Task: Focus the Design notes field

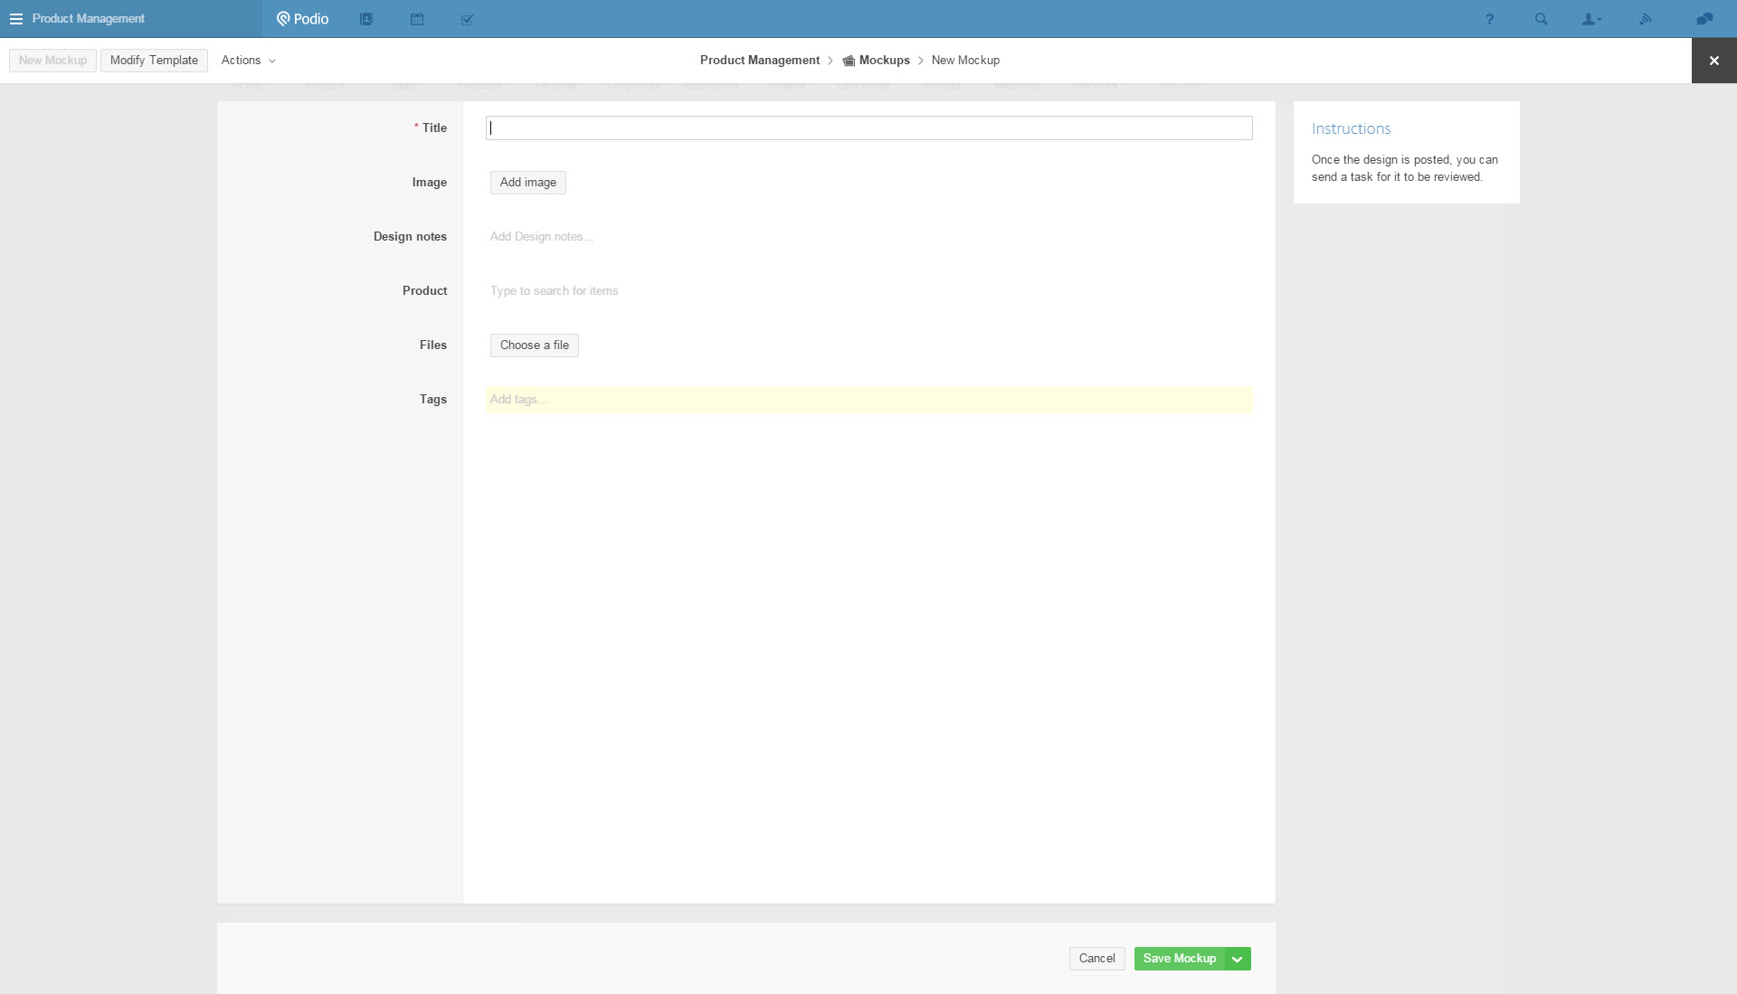Action: coord(868,237)
